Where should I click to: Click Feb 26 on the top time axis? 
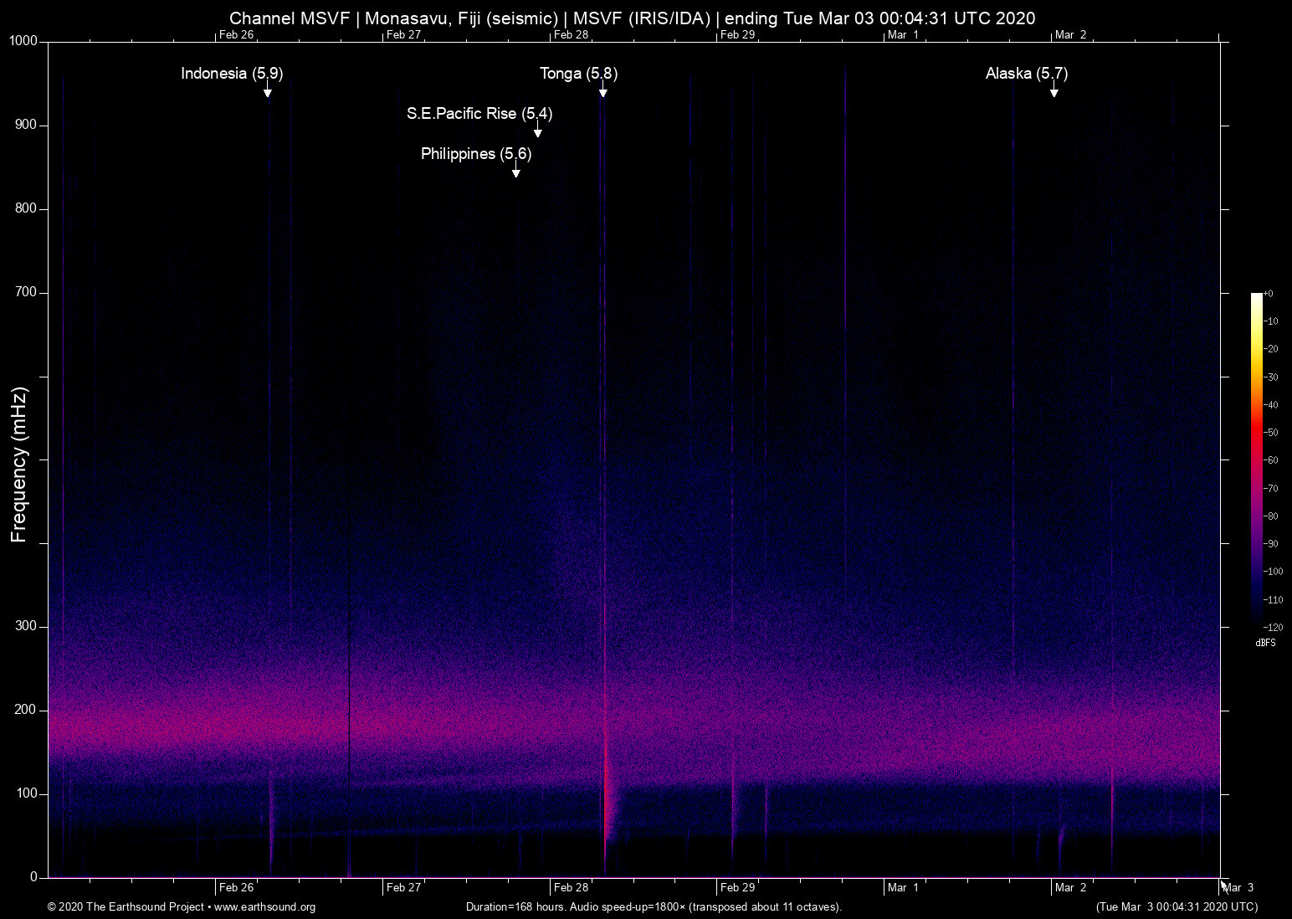[x=236, y=35]
